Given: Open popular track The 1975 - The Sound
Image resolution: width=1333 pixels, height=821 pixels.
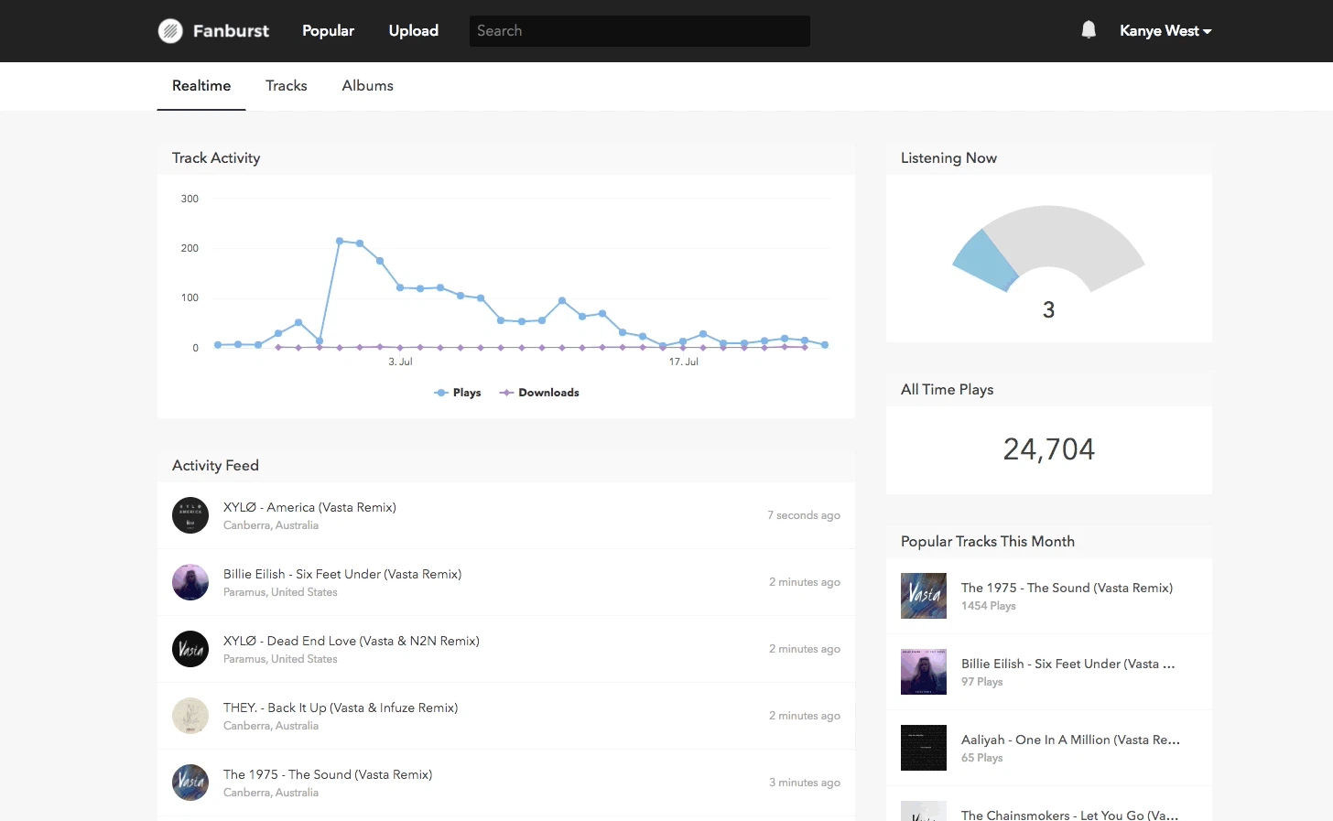Looking at the screenshot, I should point(1067,588).
